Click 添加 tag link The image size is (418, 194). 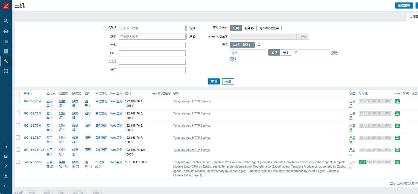pyautogui.click(x=233, y=59)
